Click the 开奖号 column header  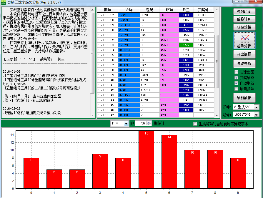[x=203, y=10]
